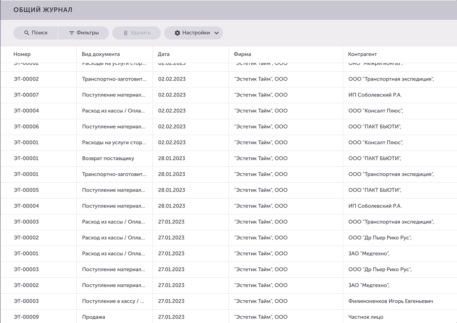Expand the Настройки dropdown chevron
Image resolution: width=457 pixels, height=323 pixels.
click(x=217, y=33)
